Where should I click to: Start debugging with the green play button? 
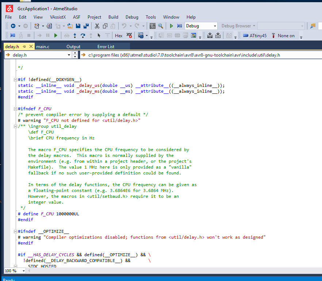click(x=171, y=26)
